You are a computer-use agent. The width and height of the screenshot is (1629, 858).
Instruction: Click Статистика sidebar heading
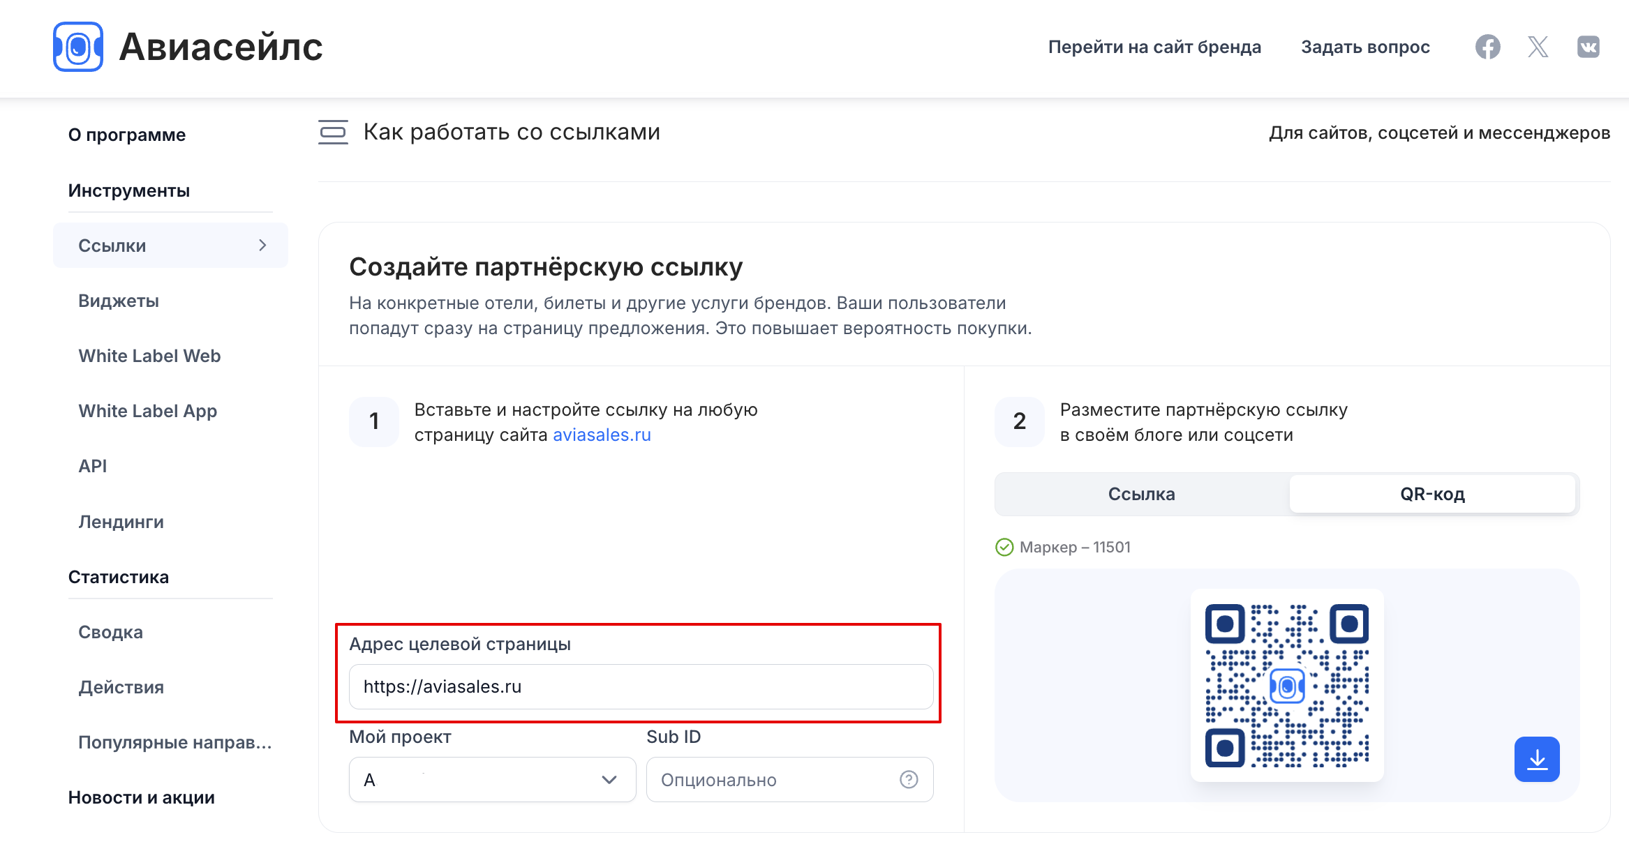click(x=119, y=577)
